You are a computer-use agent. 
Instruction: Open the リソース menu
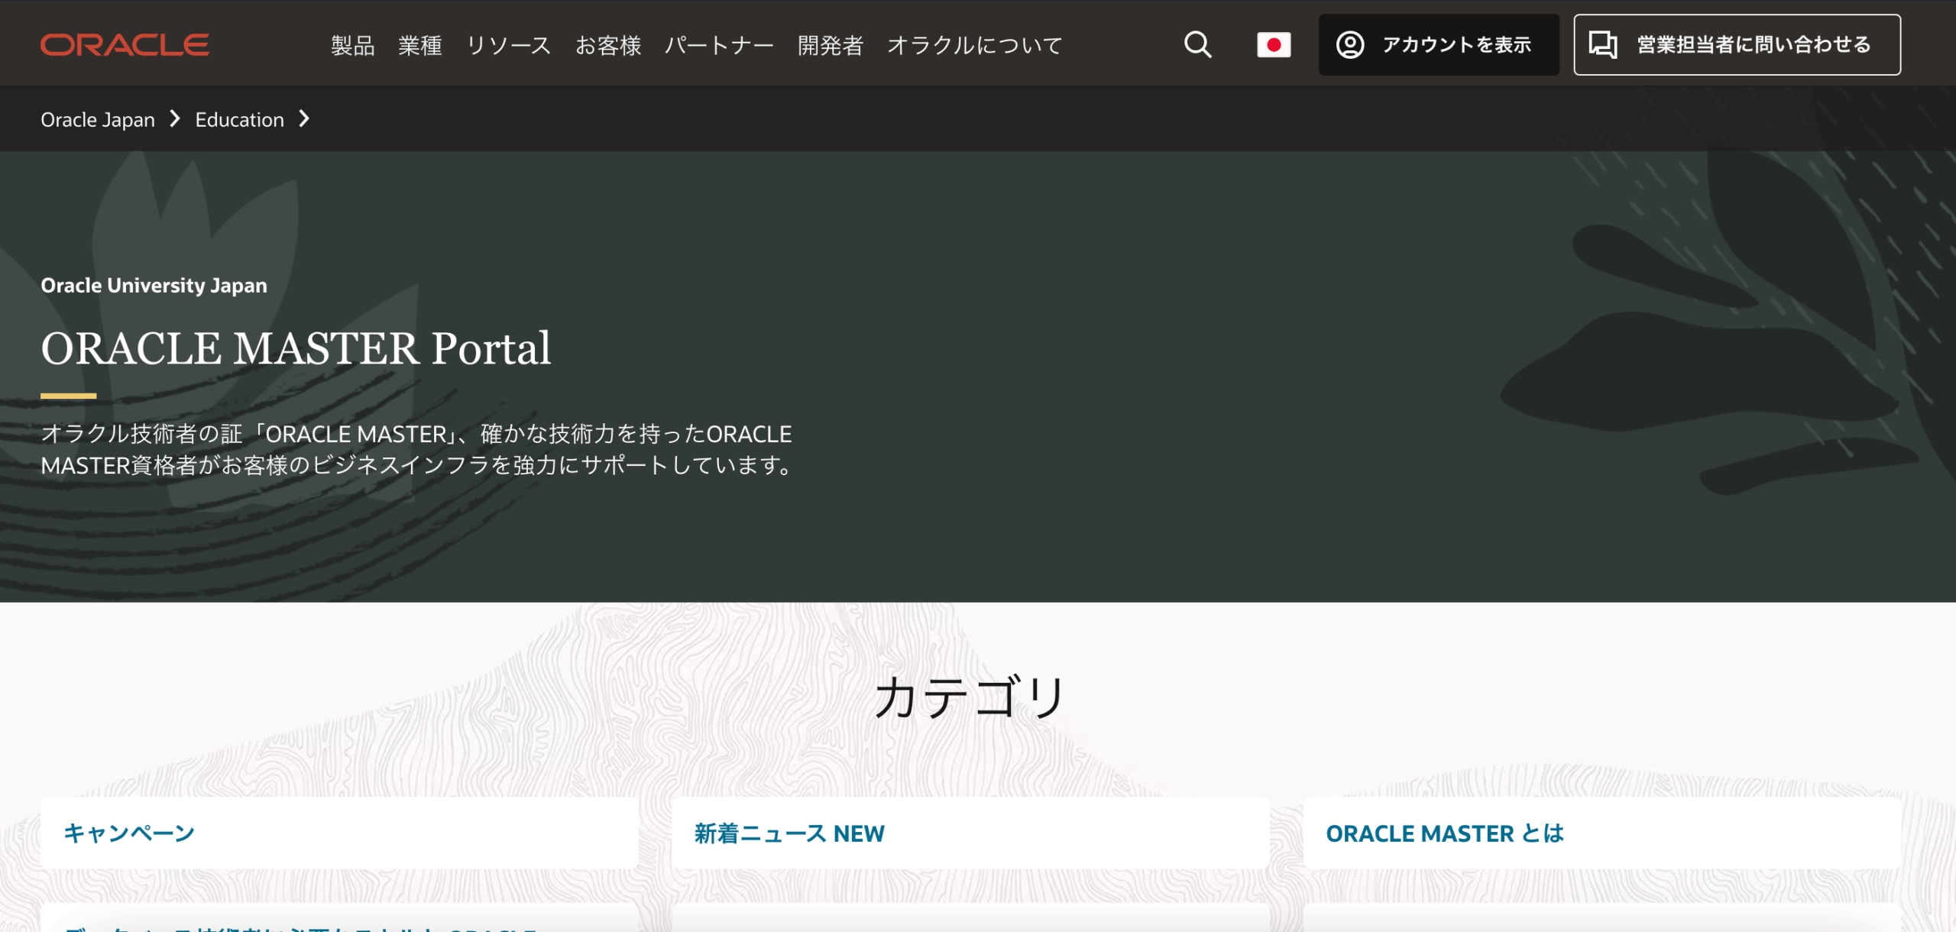(509, 46)
